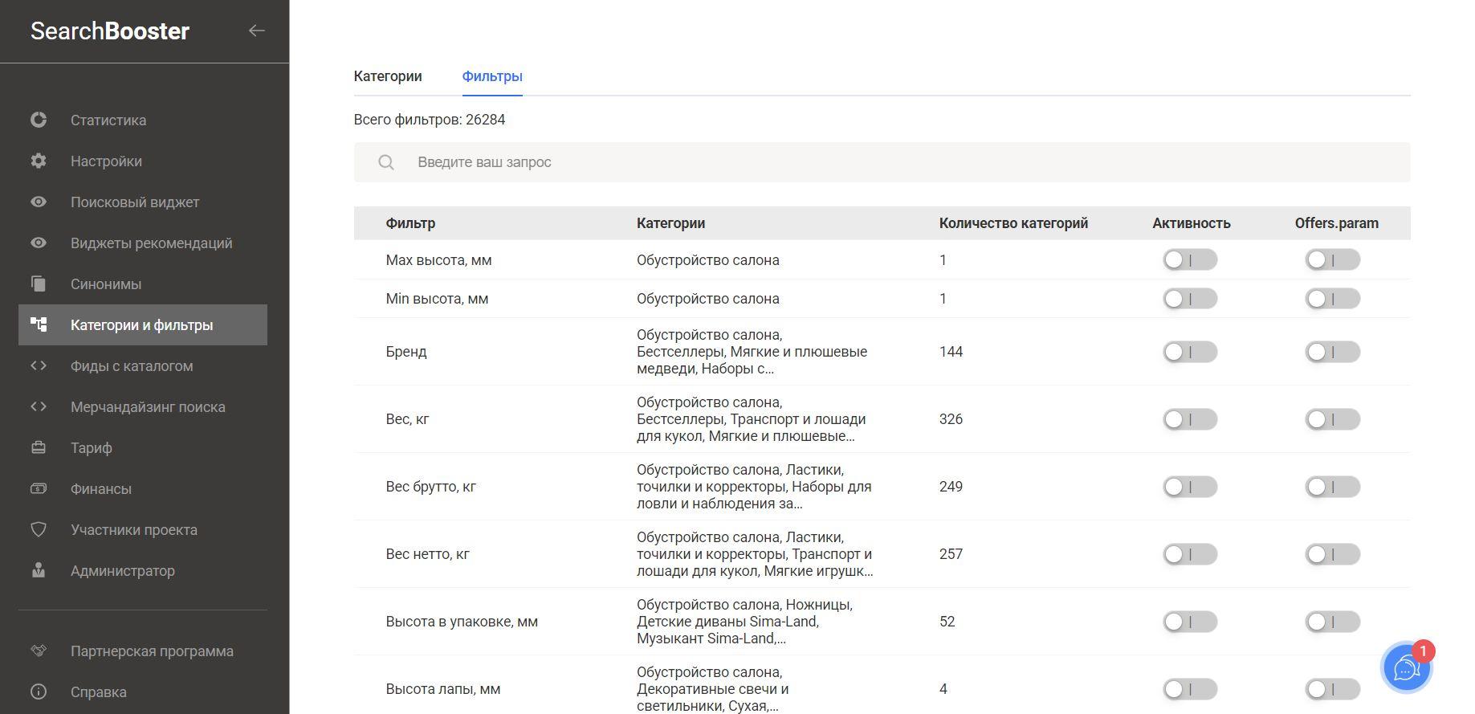Screen dimensions: 1475x714
Task: Click the Вес нетто, кг filter name
Action: pos(428,554)
